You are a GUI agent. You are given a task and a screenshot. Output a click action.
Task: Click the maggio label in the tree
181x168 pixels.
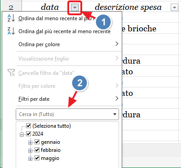[x=50, y=158]
